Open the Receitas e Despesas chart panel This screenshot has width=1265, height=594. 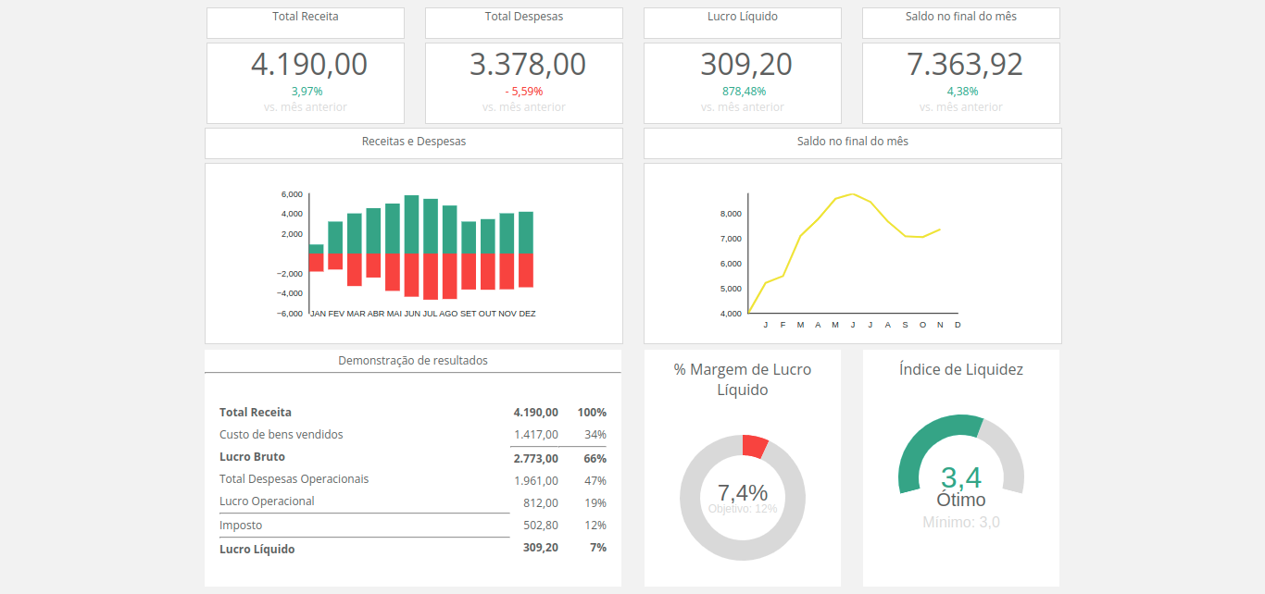tap(413, 142)
